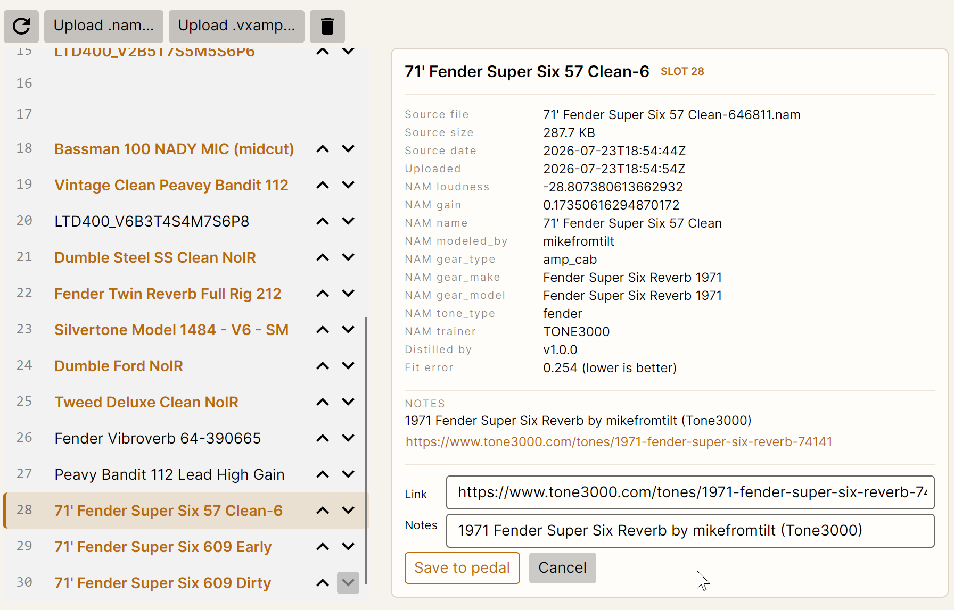Move 71' Fender Super Six 609 Early up
The width and height of the screenshot is (954, 610).
coord(323,547)
